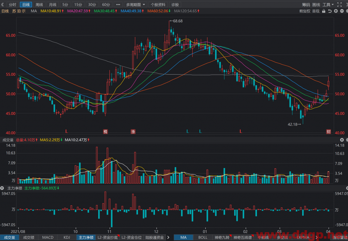The height and width of the screenshot is (241, 348).
Task: Open volume panel settings gear
Action: [x=347, y=140]
